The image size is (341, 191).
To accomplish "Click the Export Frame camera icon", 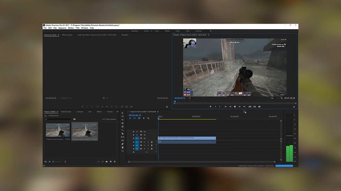I will click(x=259, y=107).
